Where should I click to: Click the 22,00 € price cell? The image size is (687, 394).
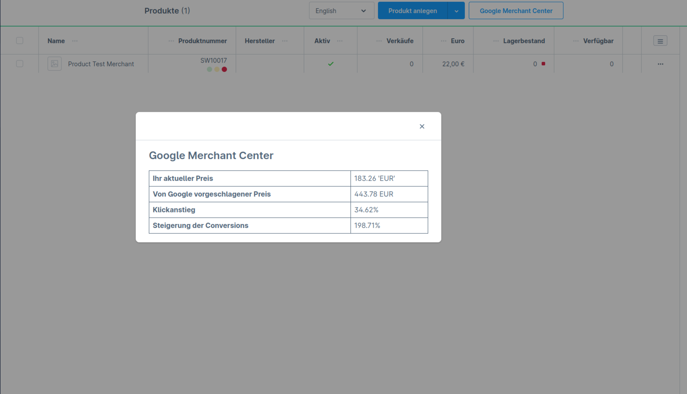pyautogui.click(x=453, y=64)
